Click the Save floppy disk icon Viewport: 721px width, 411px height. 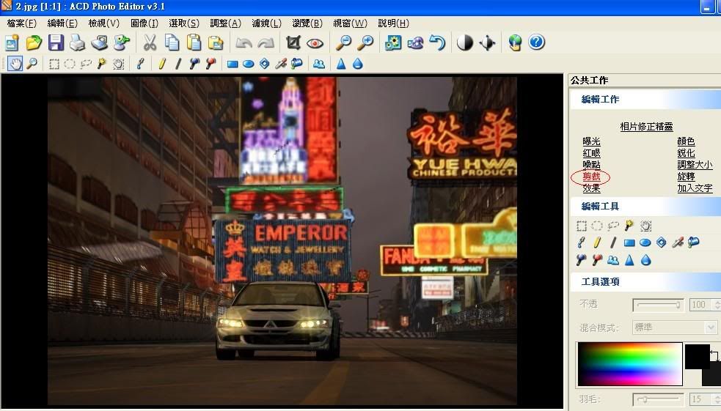[56, 43]
